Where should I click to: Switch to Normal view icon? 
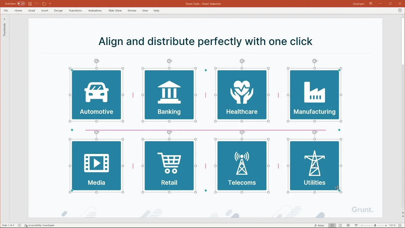332,225
